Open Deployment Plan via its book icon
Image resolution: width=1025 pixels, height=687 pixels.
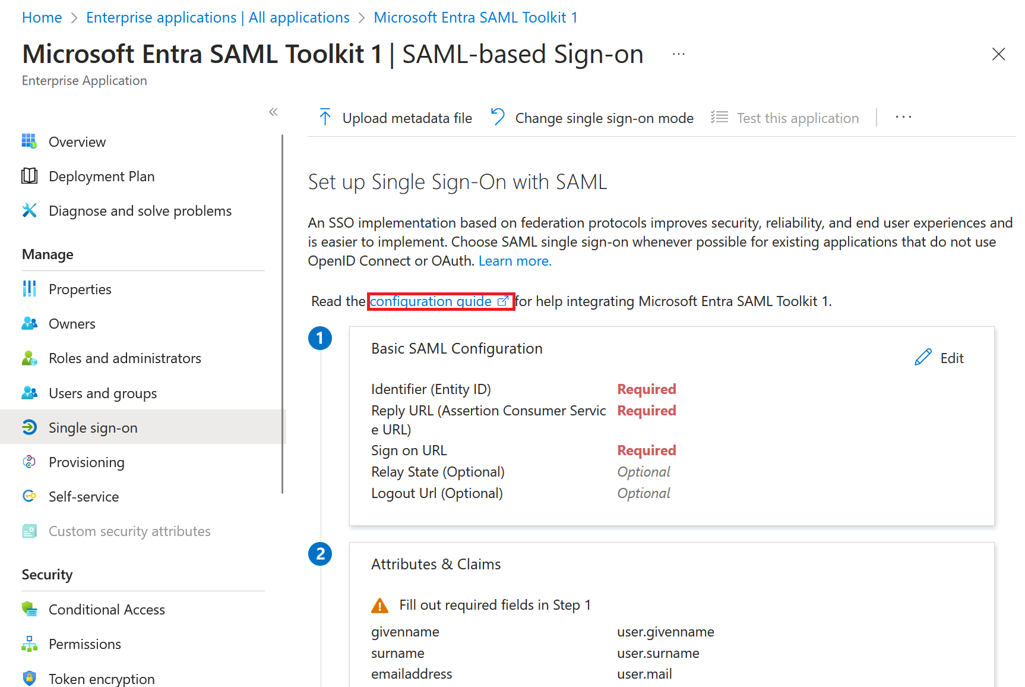(x=30, y=176)
